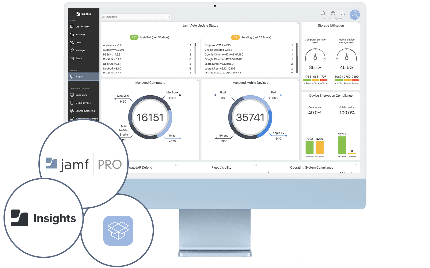
Task: Open Privileges key icon in sidebar
Action: tap(72, 50)
